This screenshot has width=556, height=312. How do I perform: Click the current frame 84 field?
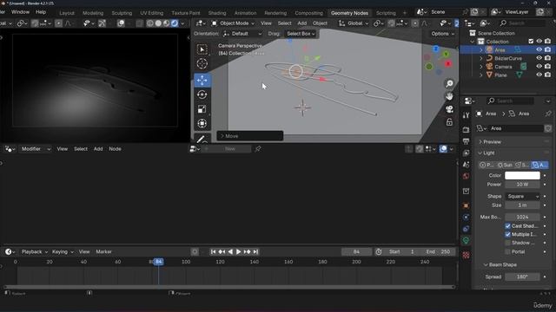click(356, 251)
